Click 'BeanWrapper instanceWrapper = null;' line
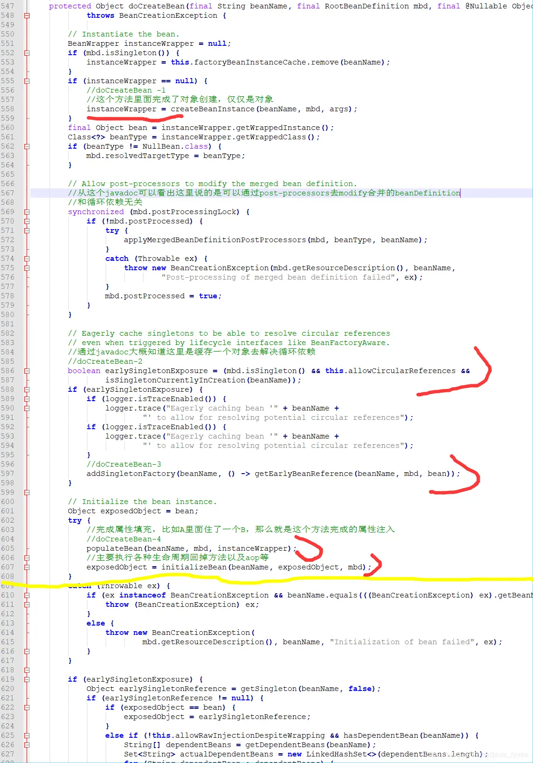The image size is (533, 763). (x=150, y=43)
